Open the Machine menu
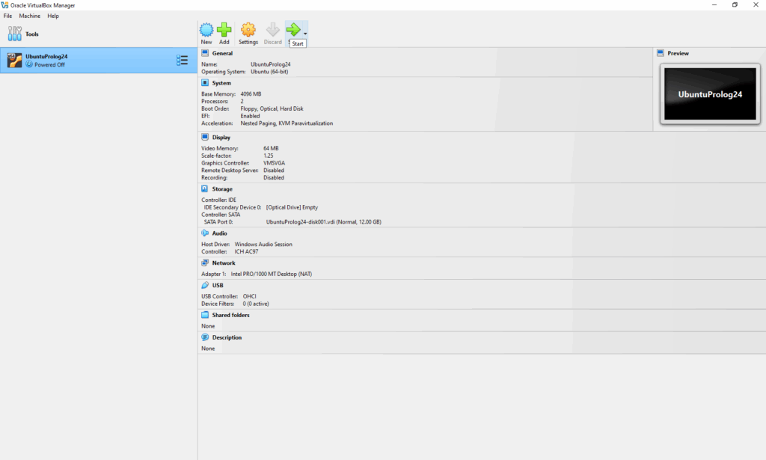 coord(30,16)
